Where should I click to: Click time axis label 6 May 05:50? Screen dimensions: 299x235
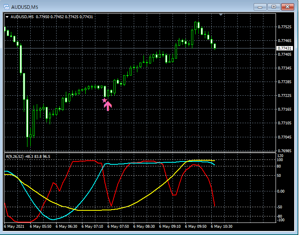(41, 227)
